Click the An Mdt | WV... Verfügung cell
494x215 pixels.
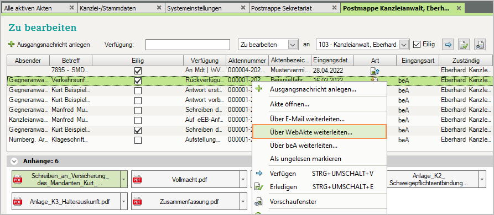205,71
